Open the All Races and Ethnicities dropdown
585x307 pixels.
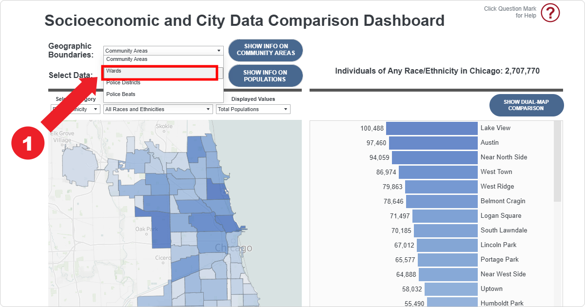click(x=158, y=109)
